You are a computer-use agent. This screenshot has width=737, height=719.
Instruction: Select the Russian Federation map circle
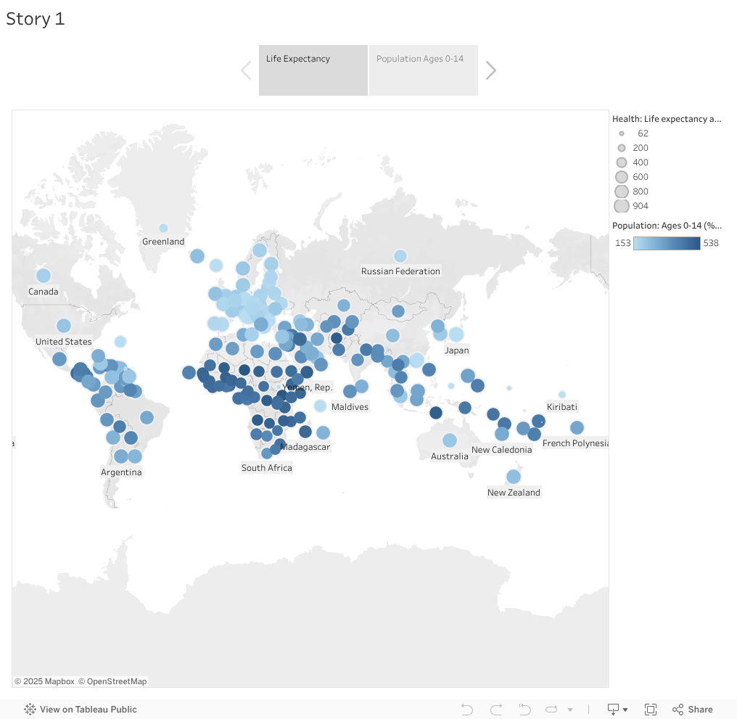click(x=400, y=256)
